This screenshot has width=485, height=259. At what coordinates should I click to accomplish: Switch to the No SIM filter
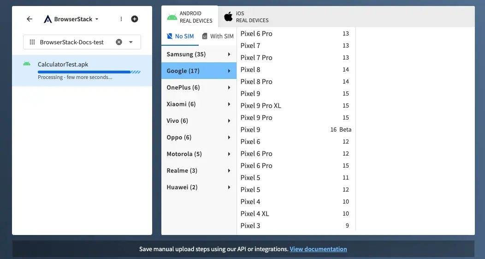(180, 36)
